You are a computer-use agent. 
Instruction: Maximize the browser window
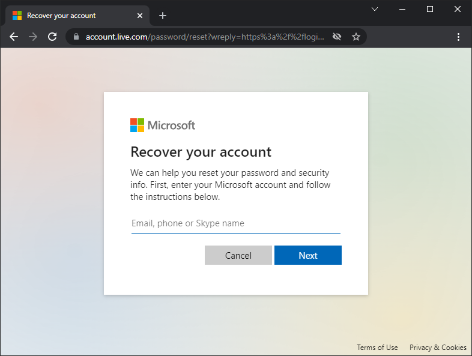click(x=430, y=9)
